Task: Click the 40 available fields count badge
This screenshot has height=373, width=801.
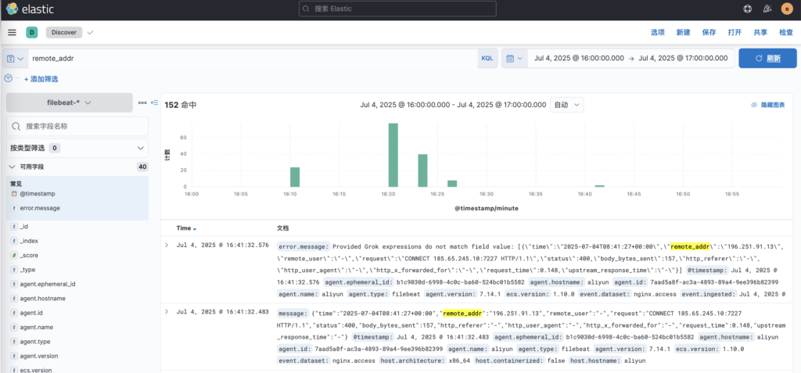Action: 142,167
